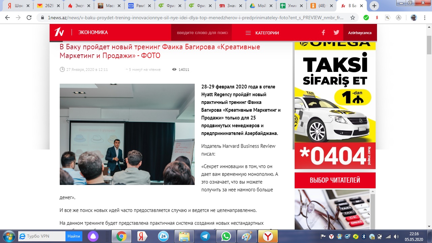
Task: Switch to the 'Мас' tab
Action: pyautogui.click(x=109, y=6)
